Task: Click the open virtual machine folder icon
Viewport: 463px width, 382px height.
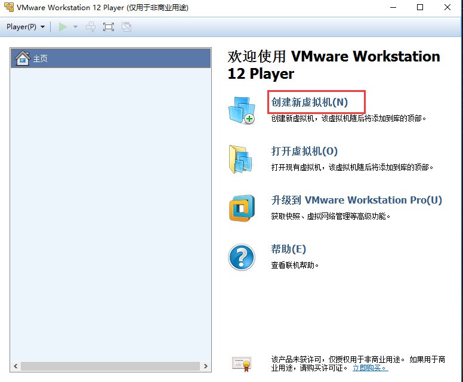Action: (x=240, y=159)
